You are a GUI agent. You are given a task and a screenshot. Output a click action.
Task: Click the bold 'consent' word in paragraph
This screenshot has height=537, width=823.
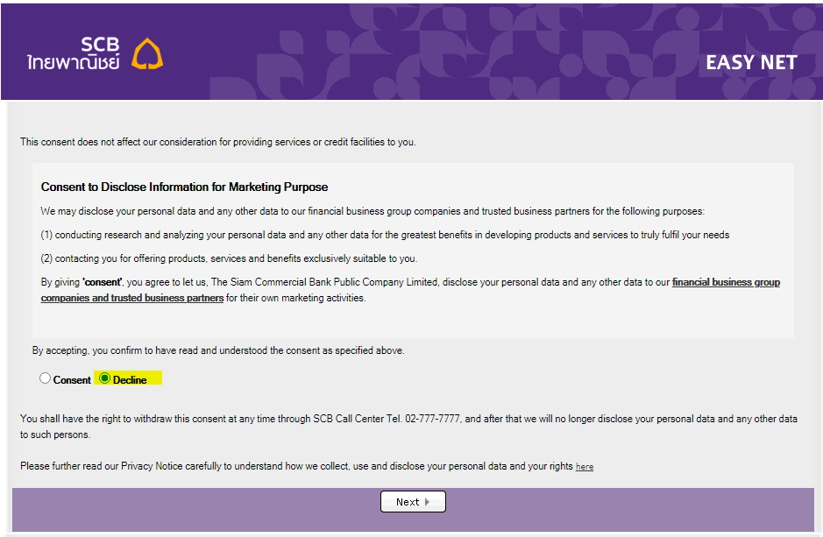click(x=103, y=282)
